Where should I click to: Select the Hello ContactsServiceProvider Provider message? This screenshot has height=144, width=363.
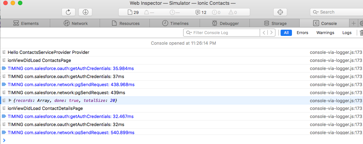tap(48, 52)
